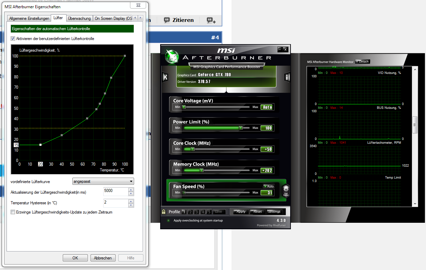Click the Power Limit slider handle

tap(240, 128)
